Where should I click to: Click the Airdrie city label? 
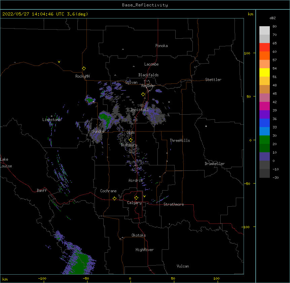136,180
